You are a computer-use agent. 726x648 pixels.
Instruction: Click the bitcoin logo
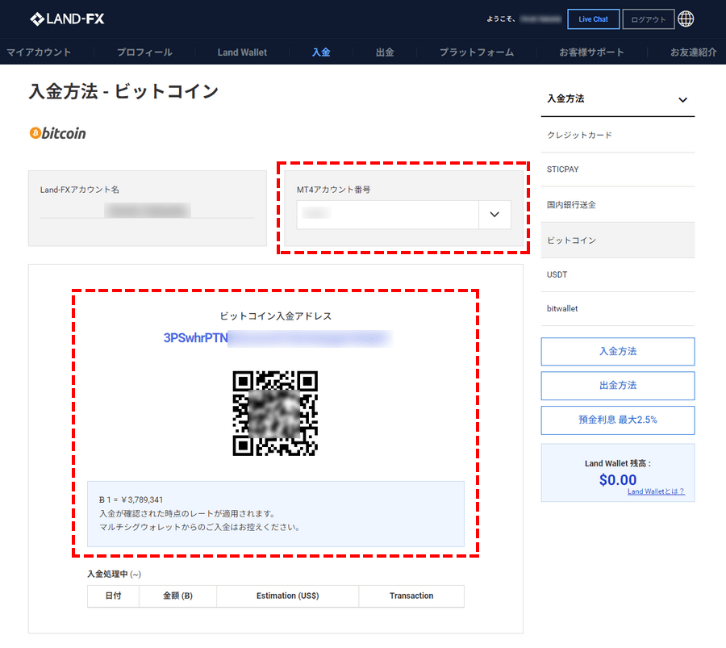pos(58,133)
